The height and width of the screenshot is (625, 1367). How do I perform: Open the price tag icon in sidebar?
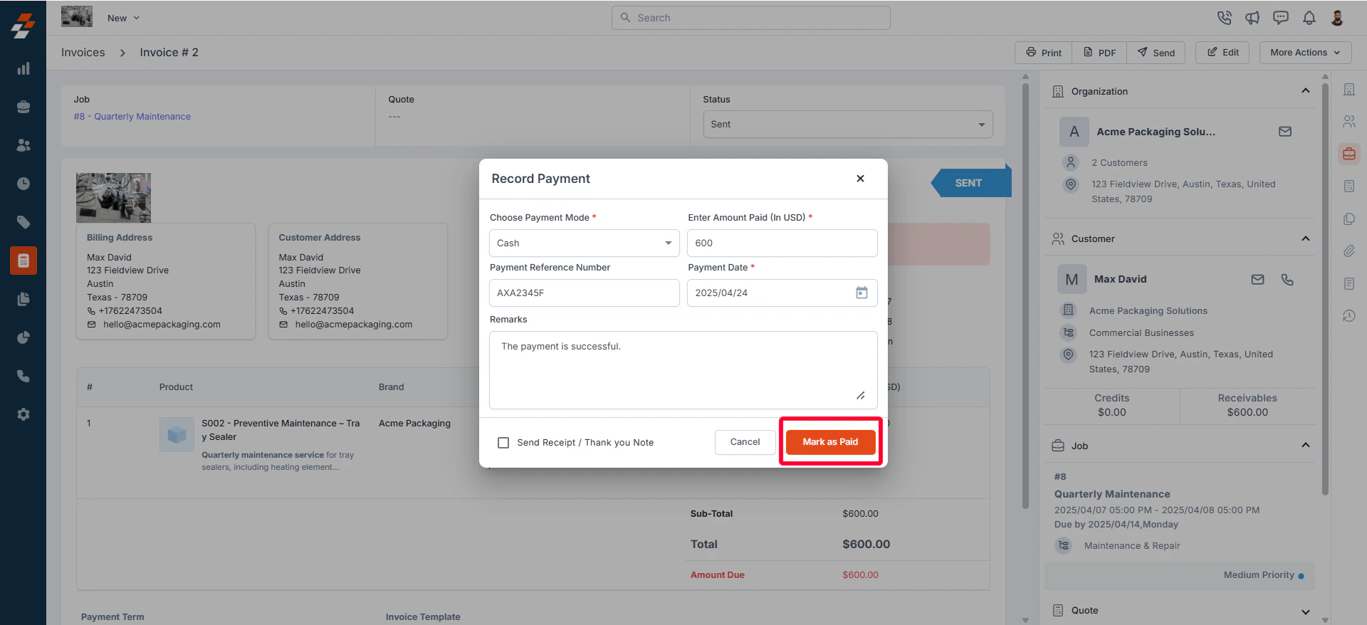tap(23, 222)
